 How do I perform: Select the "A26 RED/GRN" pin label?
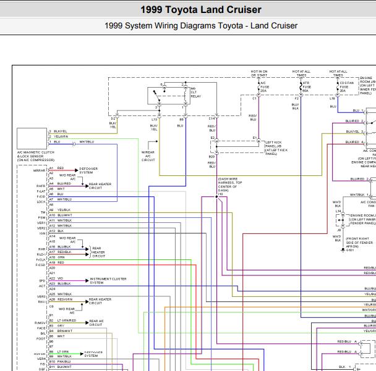pyautogui.click(x=61, y=299)
